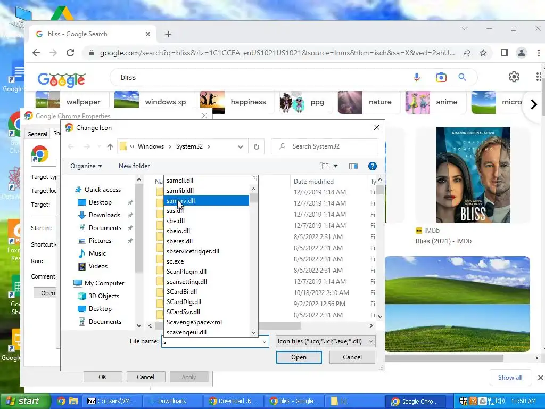Viewport: 545px width, 409px height.
Task: Refresh the System32 folder listing
Action: (x=257, y=147)
